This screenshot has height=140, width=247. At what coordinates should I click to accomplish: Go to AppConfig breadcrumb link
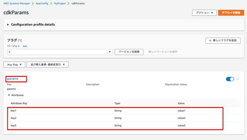click(x=42, y=3)
